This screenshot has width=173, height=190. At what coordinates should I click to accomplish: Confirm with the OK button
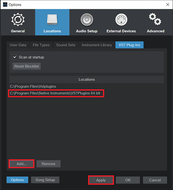pos(128,180)
